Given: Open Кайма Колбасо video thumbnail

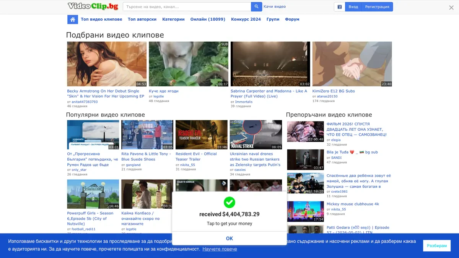Looking at the screenshot, I should 147,194.
